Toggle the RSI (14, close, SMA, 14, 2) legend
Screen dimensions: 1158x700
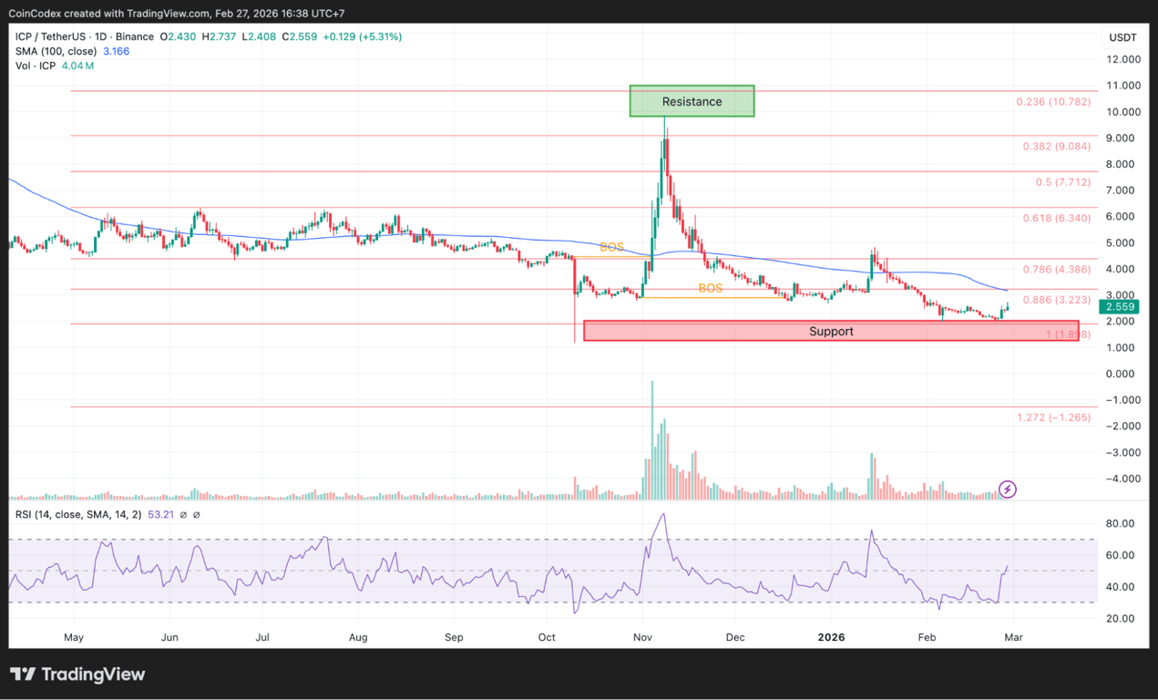[x=78, y=514]
